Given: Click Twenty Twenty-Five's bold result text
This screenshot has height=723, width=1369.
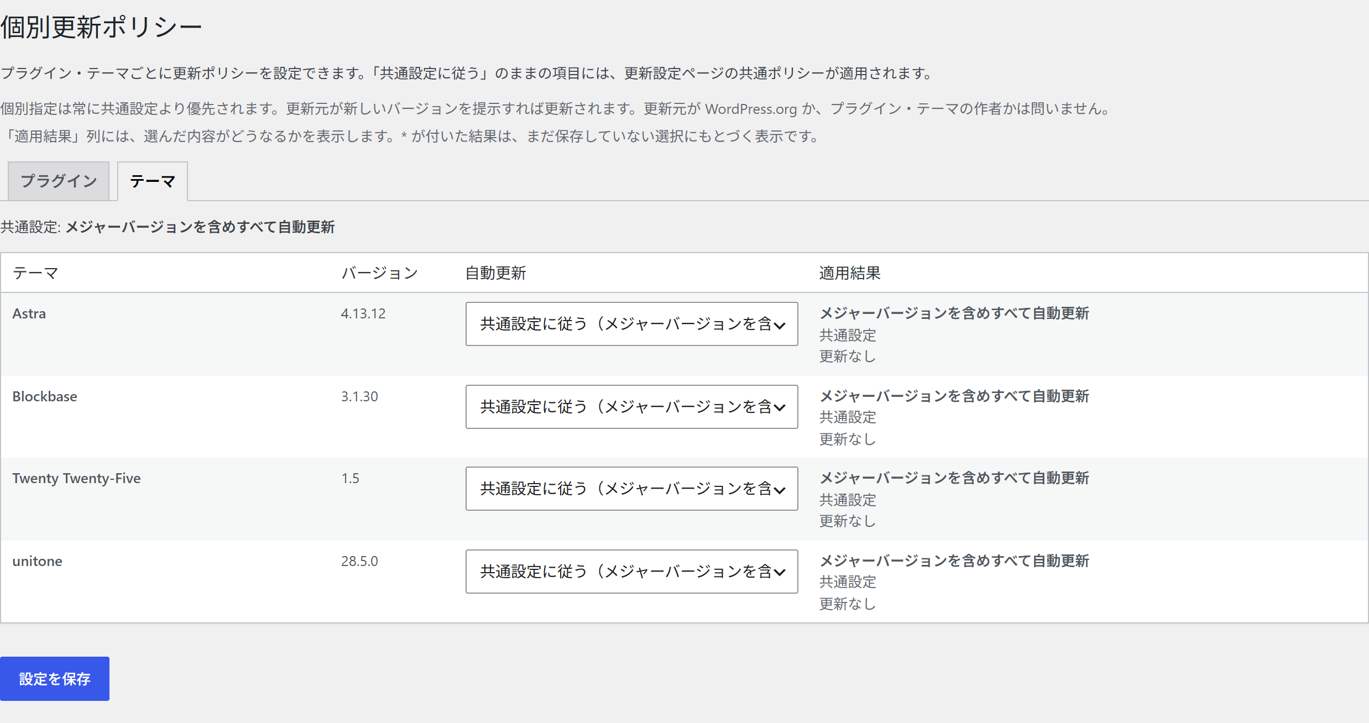Looking at the screenshot, I should tap(954, 478).
